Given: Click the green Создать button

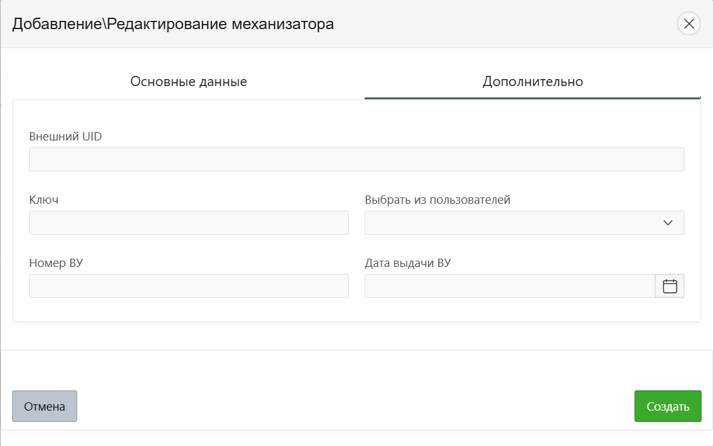Looking at the screenshot, I should click(x=667, y=406).
